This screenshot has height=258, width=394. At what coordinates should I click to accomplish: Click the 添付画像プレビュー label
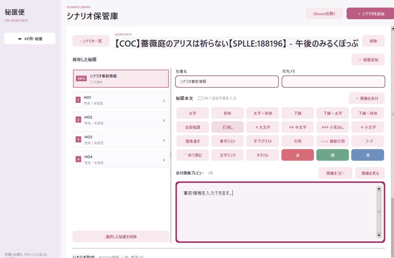(x=190, y=173)
